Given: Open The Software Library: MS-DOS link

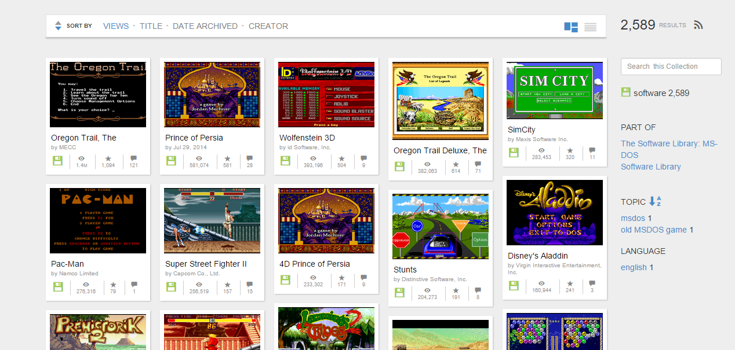Looking at the screenshot, I should 669,149.
